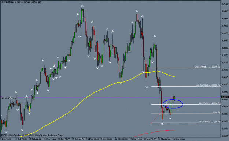The width and height of the screenshot is (229, 141).
Task: Click the '50% fib' level label
Action: coord(216,113)
